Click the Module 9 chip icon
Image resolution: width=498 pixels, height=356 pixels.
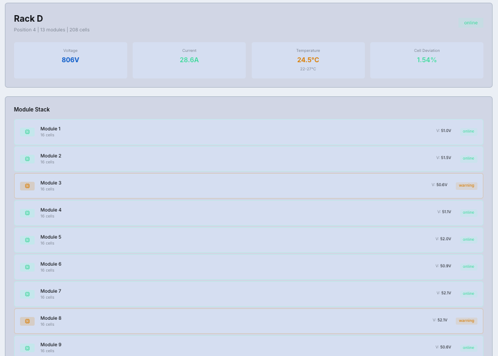[x=27, y=348]
